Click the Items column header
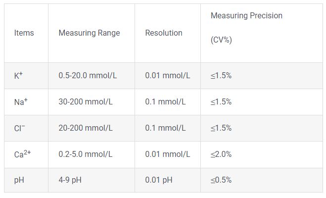326x198 pixels. [24, 33]
